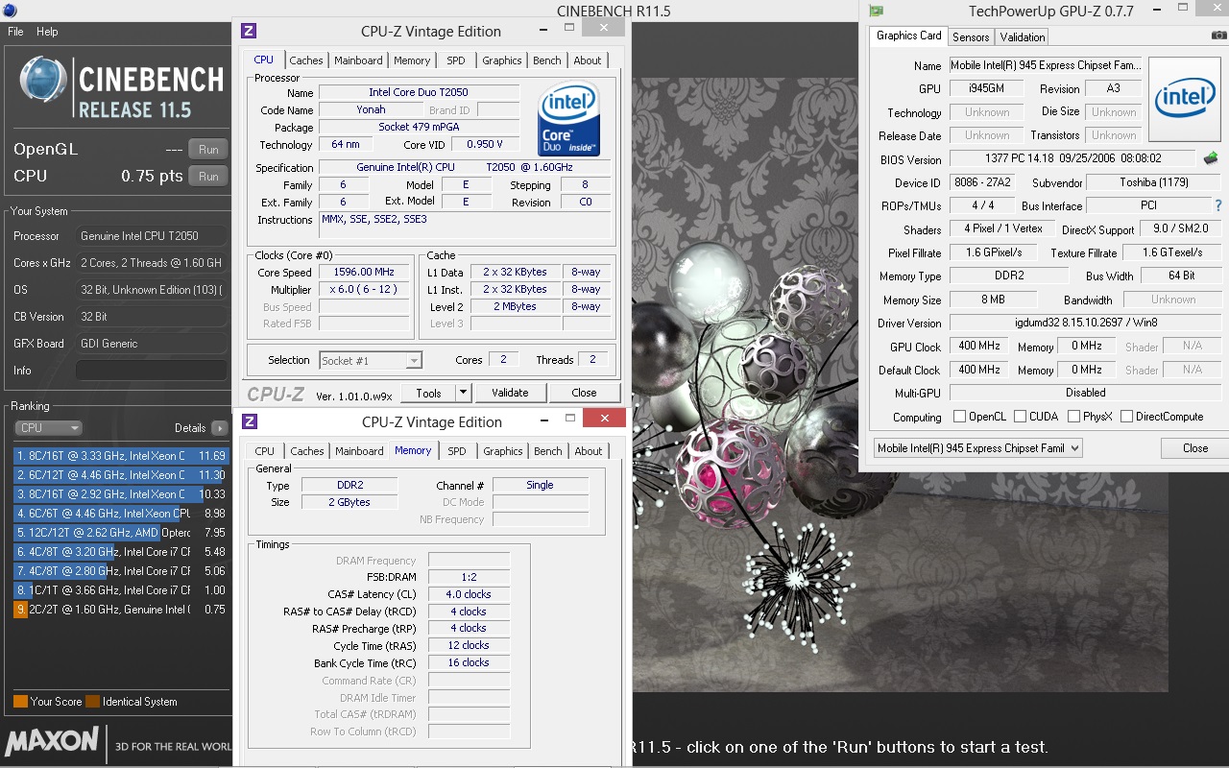The height and width of the screenshot is (768, 1229).
Task: Open Memory tab in CPU-Z processor window
Action: [412, 60]
